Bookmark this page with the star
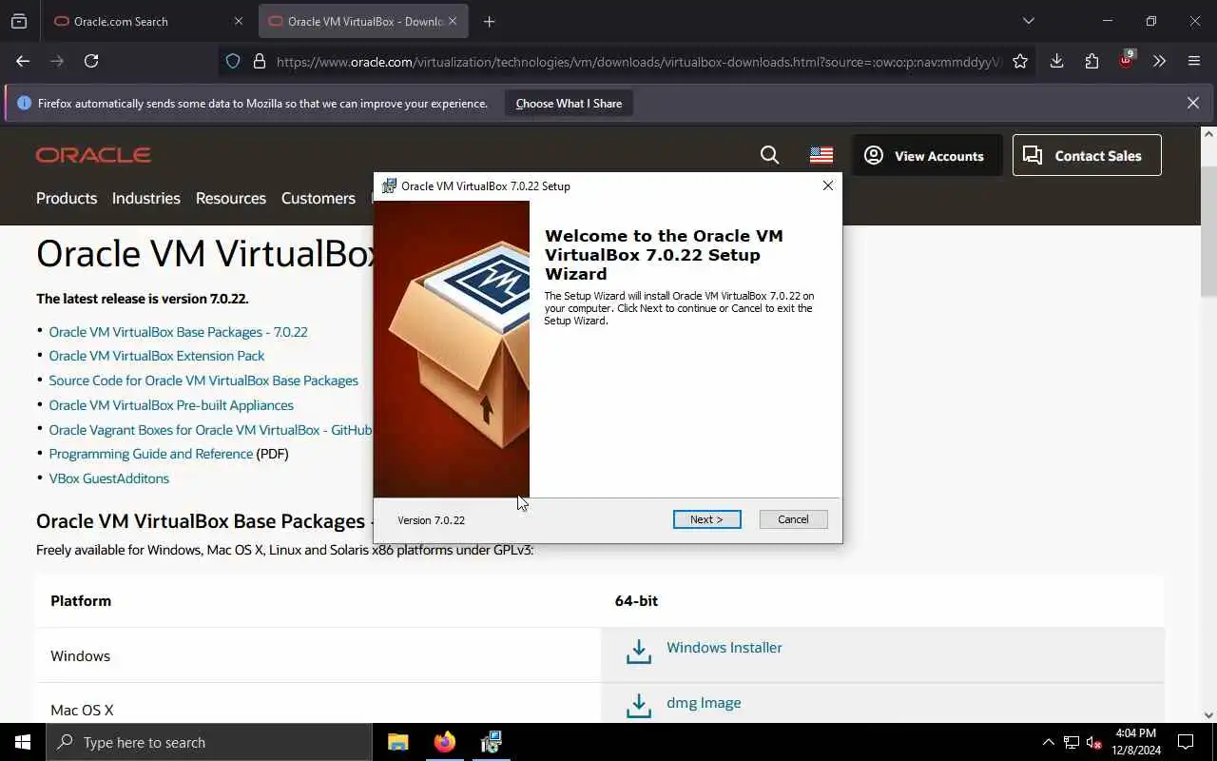 (x=1020, y=61)
